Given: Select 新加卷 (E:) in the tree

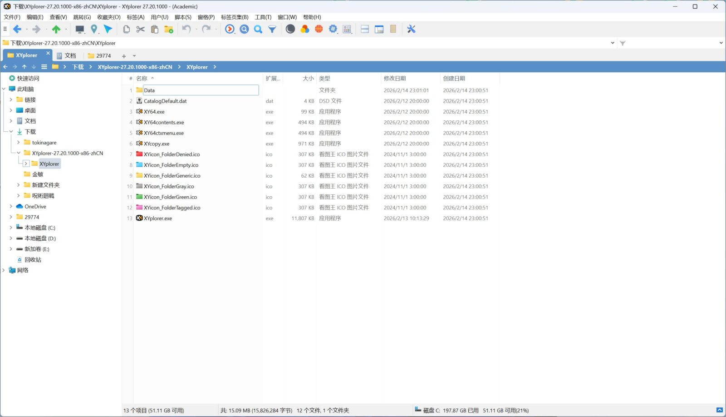Looking at the screenshot, I should coord(37,249).
